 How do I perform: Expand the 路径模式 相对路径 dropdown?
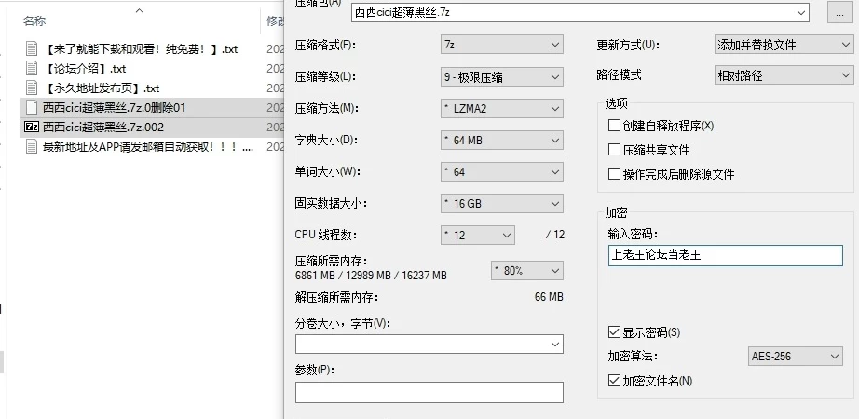[x=784, y=75]
